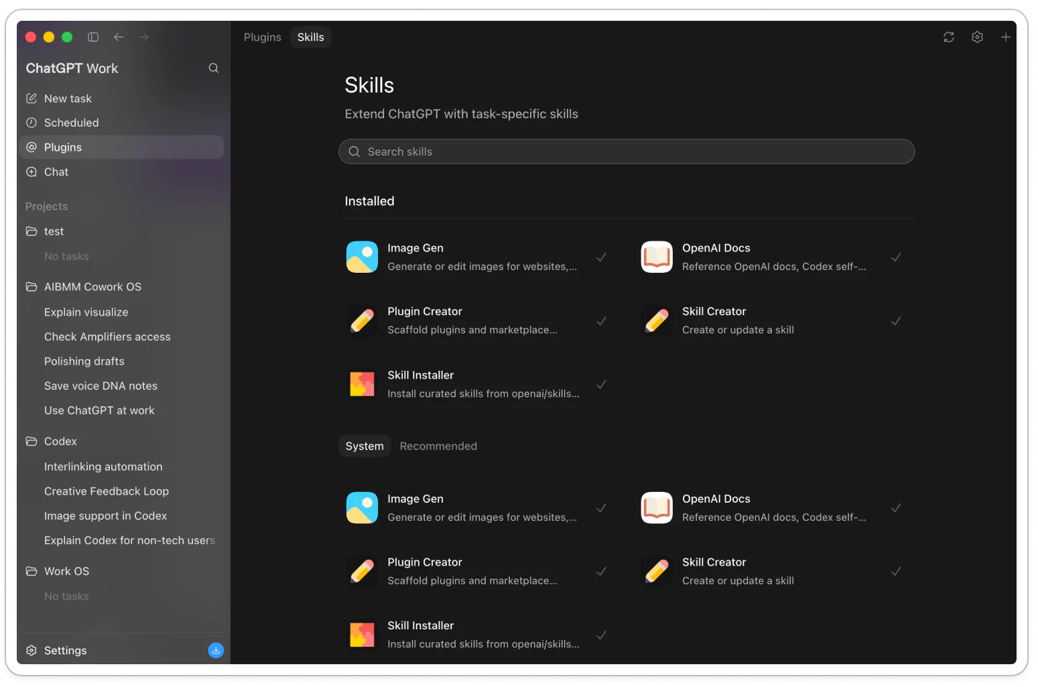The image size is (1038, 687).
Task: Click the Image Gen icon under System
Action: pyautogui.click(x=362, y=507)
